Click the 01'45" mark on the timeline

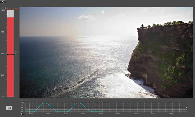118,114
